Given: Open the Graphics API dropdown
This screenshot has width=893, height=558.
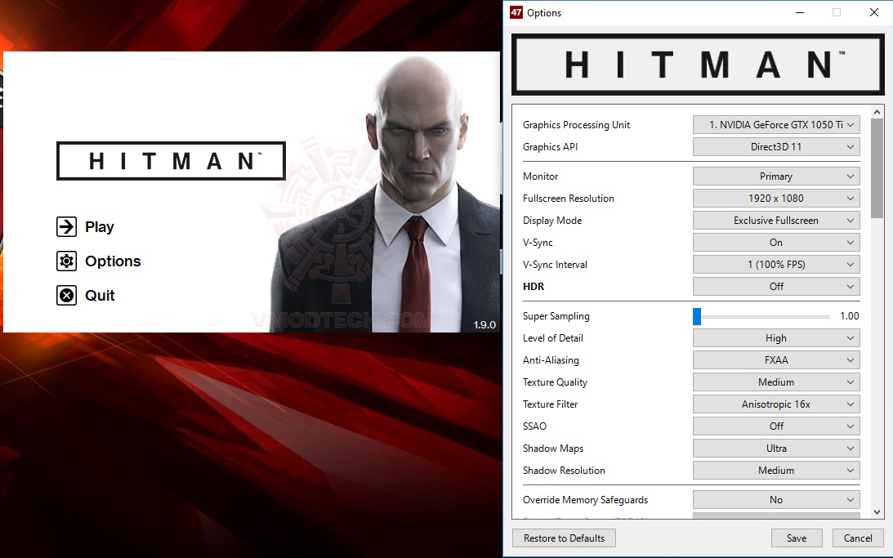Looking at the screenshot, I should pos(776,147).
